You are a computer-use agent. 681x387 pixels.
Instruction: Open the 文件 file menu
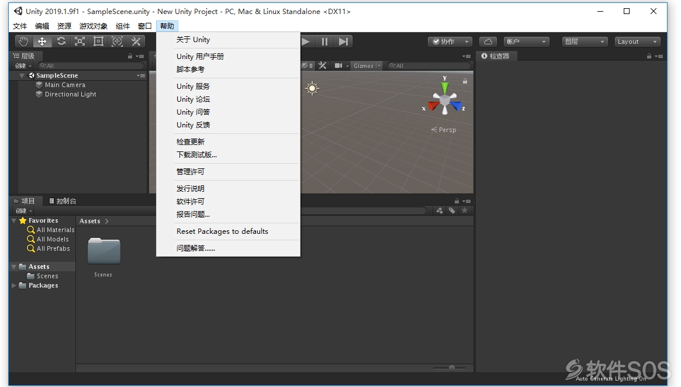20,26
